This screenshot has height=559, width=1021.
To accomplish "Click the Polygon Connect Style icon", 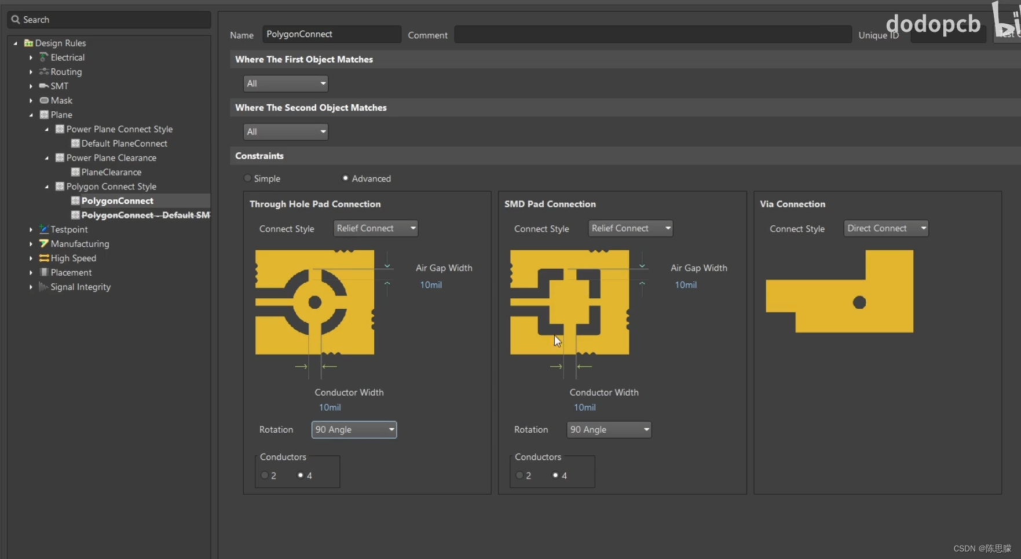I will [59, 187].
